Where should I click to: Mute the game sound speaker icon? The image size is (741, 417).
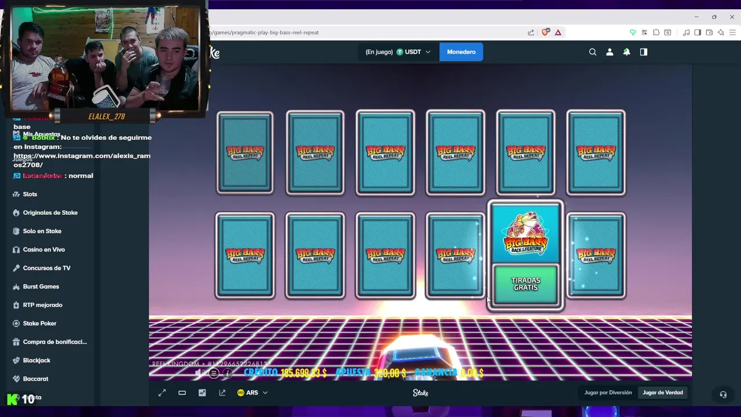click(x=199, y=373)
